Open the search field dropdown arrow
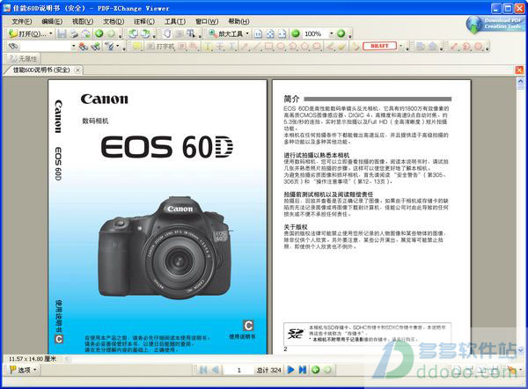Viewport: 528px width, 389px height. [73, 47]
